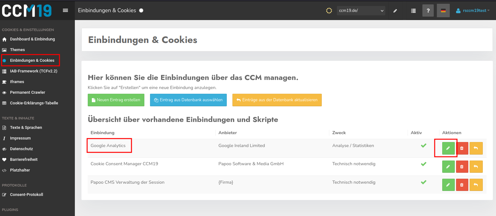Select IAB-Framework (TCFv2.2) menu item
The width and height of the screenshot is (496, 216).
33,71
